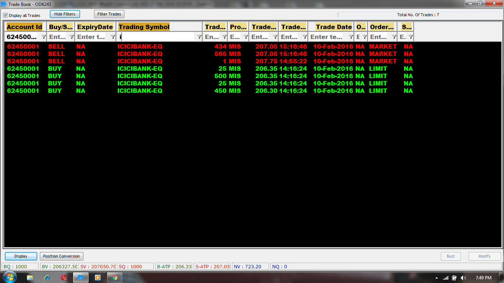
Task: Open the Account Id column filter funnel
Action: pos(44,37)
